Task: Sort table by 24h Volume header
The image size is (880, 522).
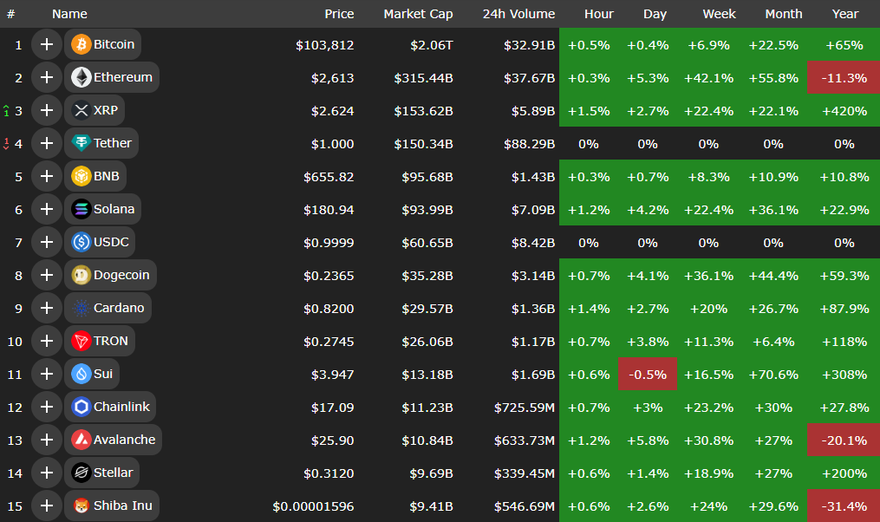Action: click(518, 14)
